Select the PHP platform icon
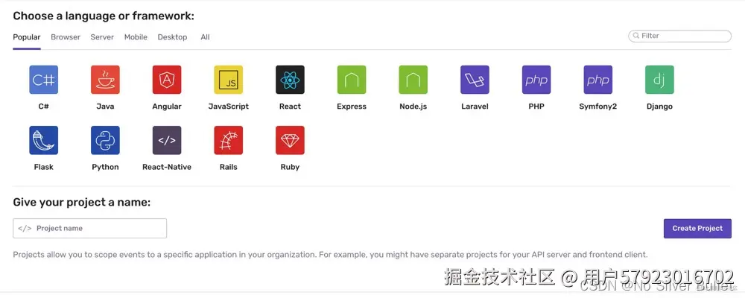The width and height of the screenshot is (745, 298). 536,80
